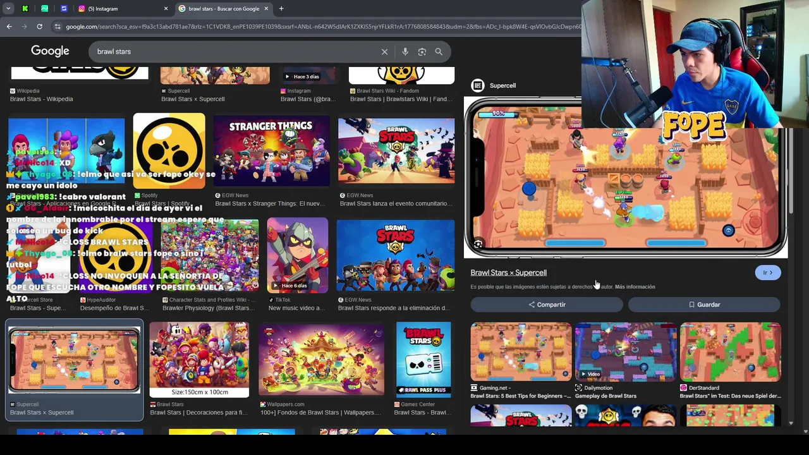Reload the current page

point(39,27)
